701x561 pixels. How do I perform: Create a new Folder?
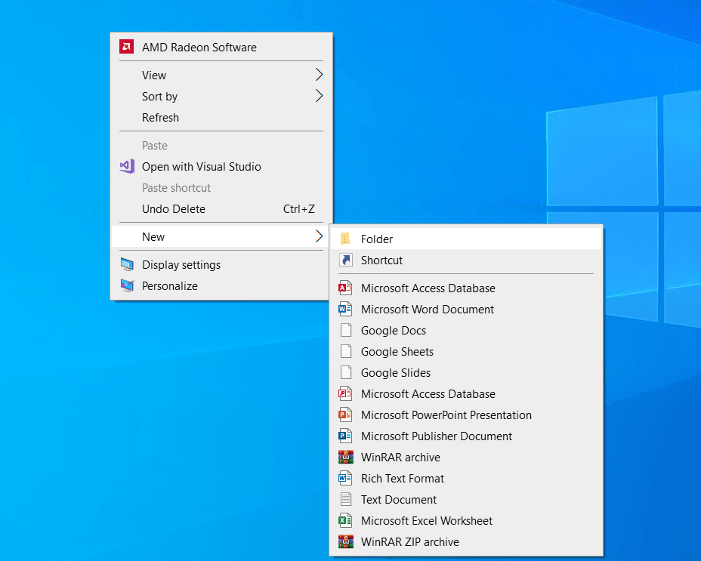coord(466,239)
